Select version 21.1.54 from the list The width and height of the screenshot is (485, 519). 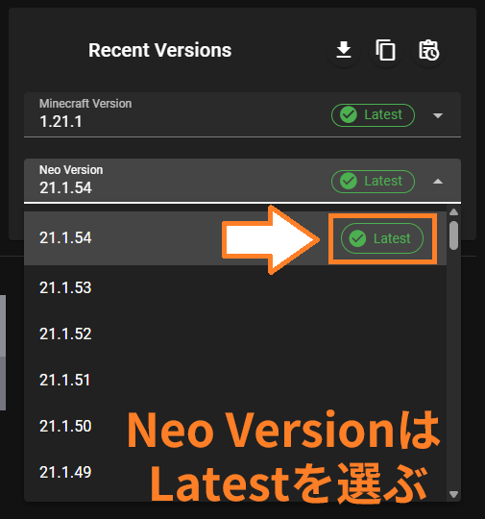(x=235, y=238)
